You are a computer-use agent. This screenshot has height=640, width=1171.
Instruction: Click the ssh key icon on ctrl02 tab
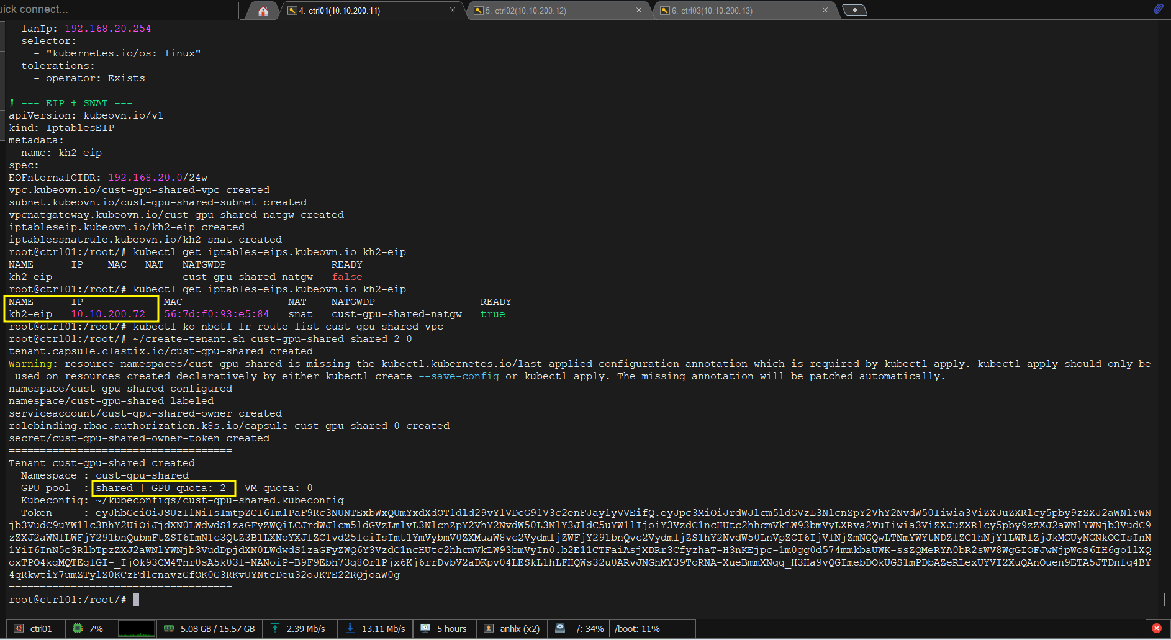tap(479, 11)
